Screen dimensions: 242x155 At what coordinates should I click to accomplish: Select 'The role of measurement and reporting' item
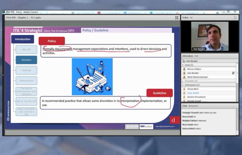tap(26, 91)
